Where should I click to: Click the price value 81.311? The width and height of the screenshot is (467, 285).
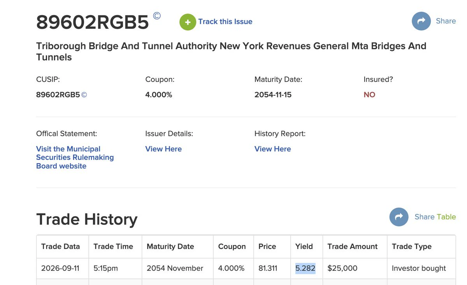coord(268,268)
